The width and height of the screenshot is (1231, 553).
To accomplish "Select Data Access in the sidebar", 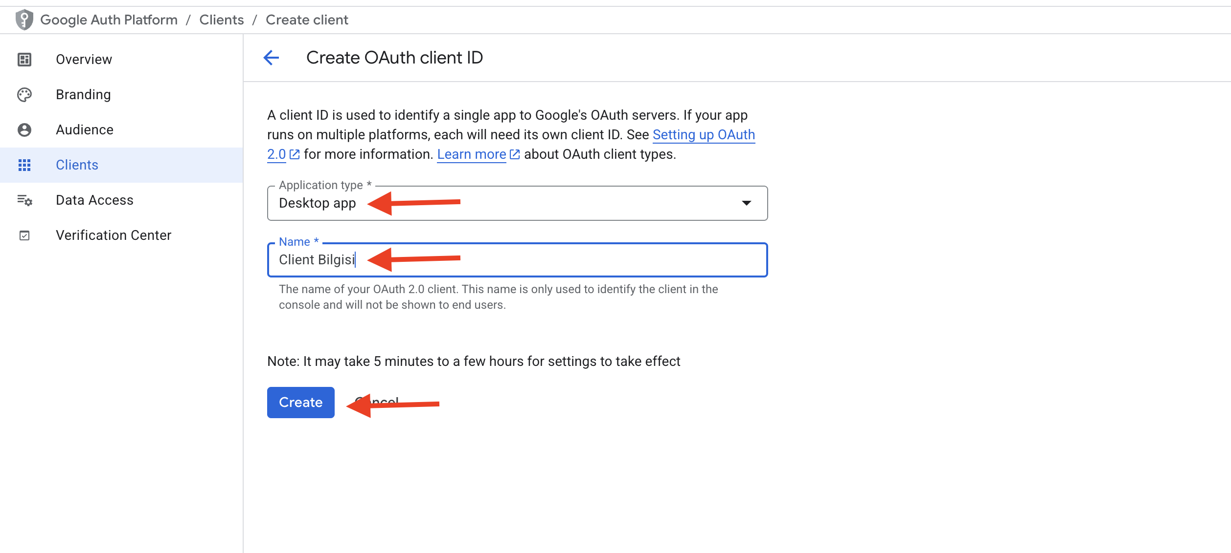I will point(94,200).
